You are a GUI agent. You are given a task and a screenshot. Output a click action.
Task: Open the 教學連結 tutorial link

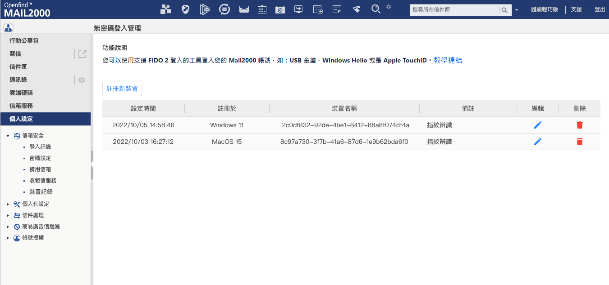448,60
